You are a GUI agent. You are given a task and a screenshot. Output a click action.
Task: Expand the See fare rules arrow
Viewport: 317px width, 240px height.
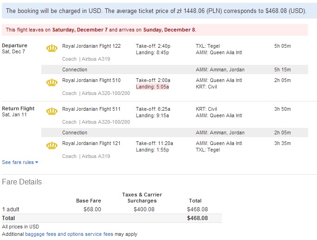tap(37, 162)
